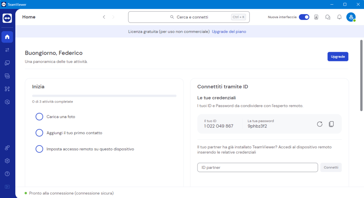Focus the Cerca e connetti search box

point(189,17)
